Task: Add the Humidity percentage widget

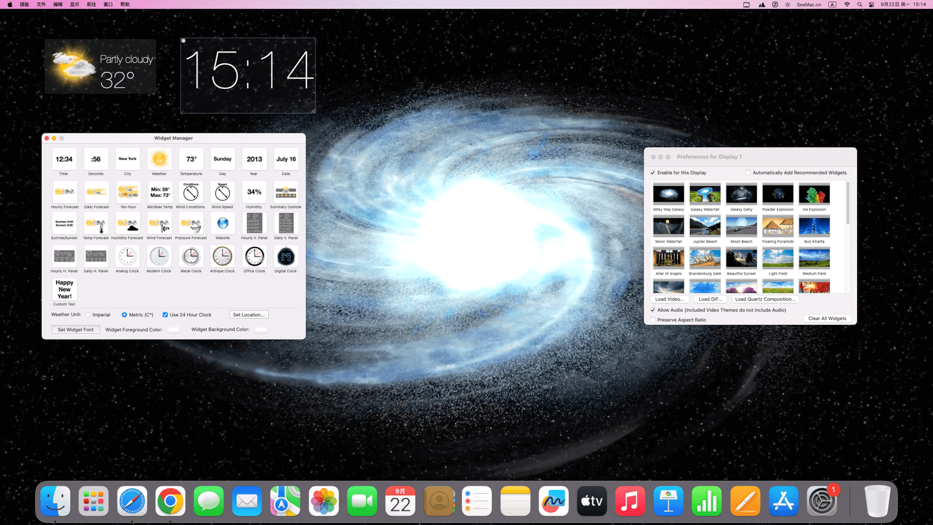Action: (x=254, y=192)
